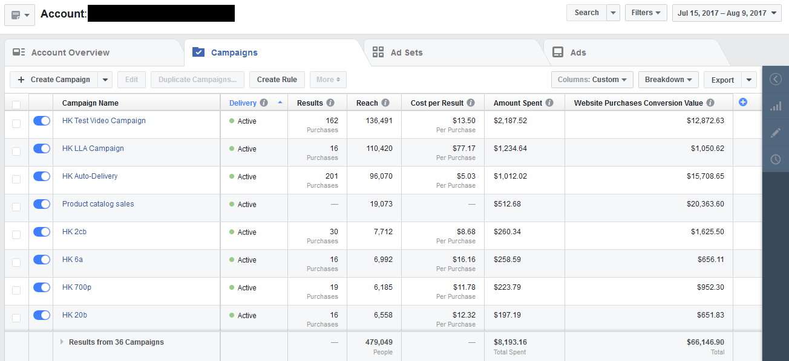
Task: Click info icon beside Amount Spent header
Action: 549,103
